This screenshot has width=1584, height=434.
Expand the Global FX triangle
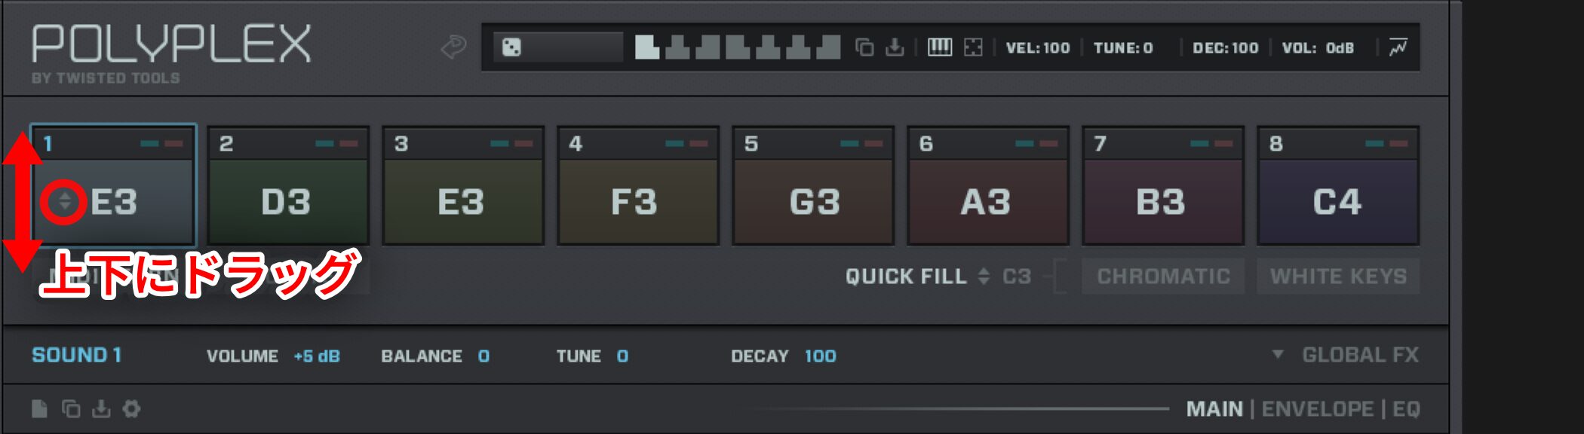pos(1277,354)
